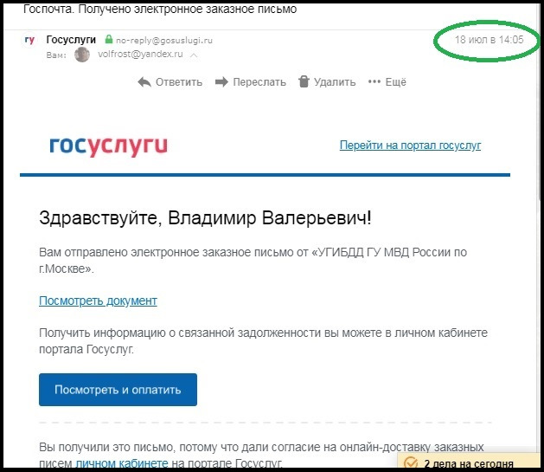The image size is (544, 472).
Task: Click the Удалить trash can icon
Action: [304, 81]
